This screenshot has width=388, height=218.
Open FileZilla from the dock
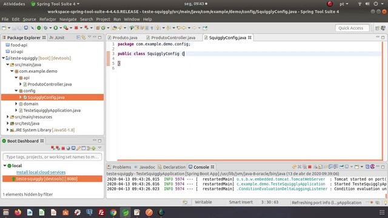click(x=101, y=213)
